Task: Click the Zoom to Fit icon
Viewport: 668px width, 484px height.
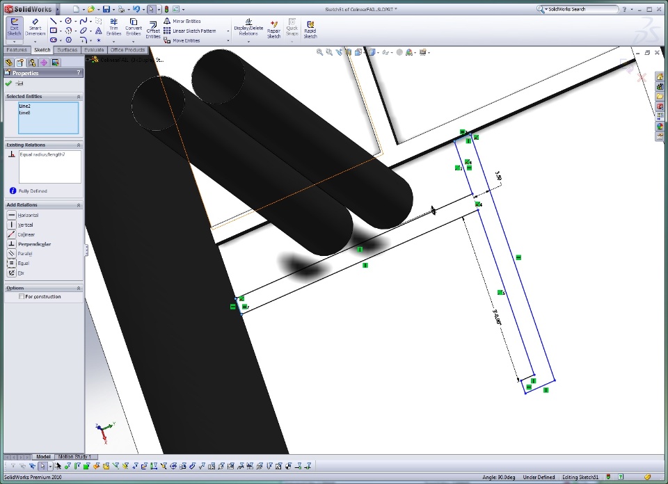Action: [319, 52]
